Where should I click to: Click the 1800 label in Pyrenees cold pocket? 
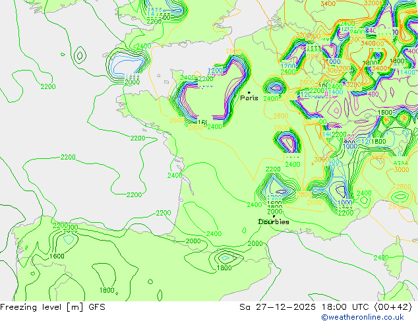(x=224, y=268)
